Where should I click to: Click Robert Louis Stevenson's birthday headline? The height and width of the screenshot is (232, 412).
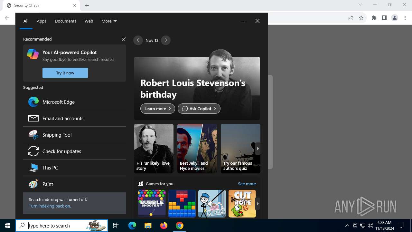pyautogui.click(x=193, y=89)
